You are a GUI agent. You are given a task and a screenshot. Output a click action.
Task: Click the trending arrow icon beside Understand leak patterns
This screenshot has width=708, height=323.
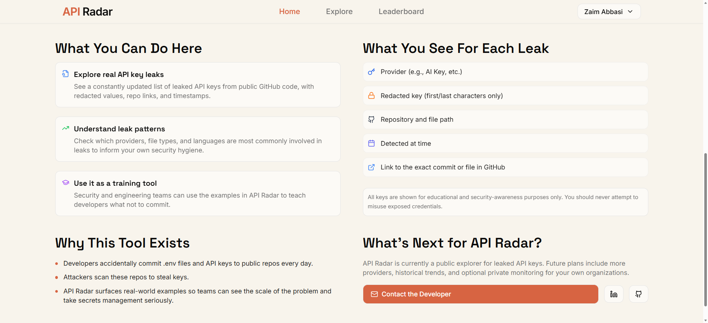(66, 128)
